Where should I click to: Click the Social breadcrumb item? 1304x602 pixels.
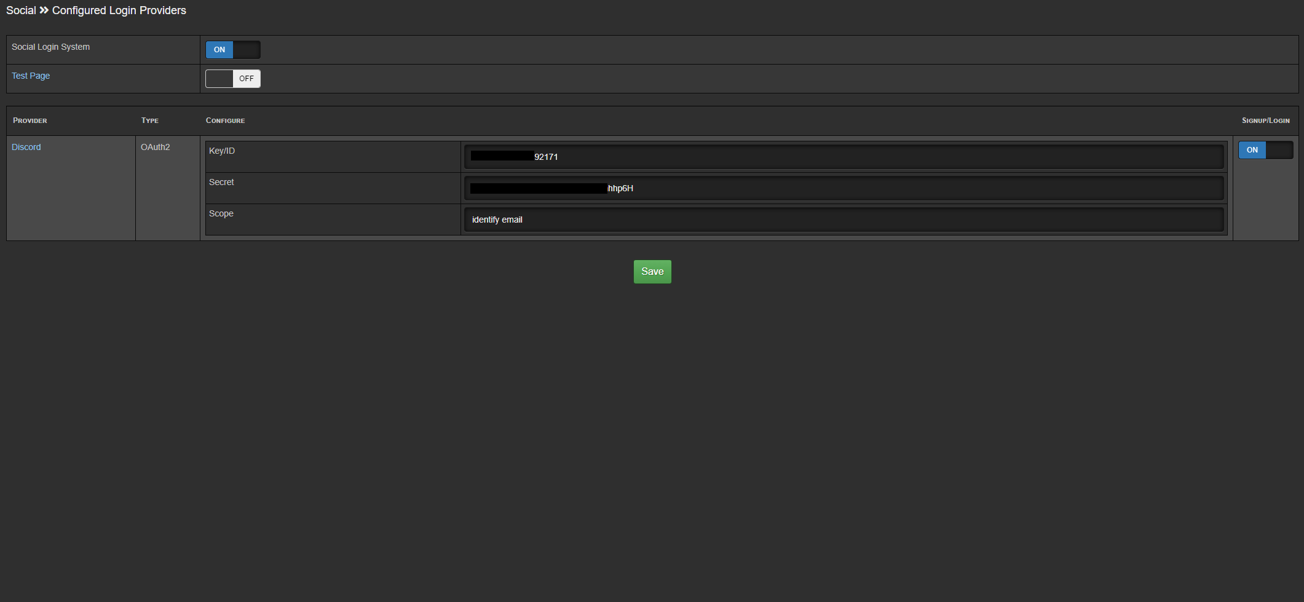click(x=22, y=10)
